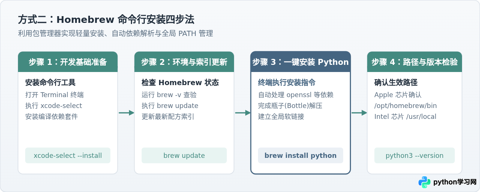This screenshot has height=192, width=480.
Task: Select the '步骤 2：环境与索引更新' header
Action: click(x=184, y=62)
